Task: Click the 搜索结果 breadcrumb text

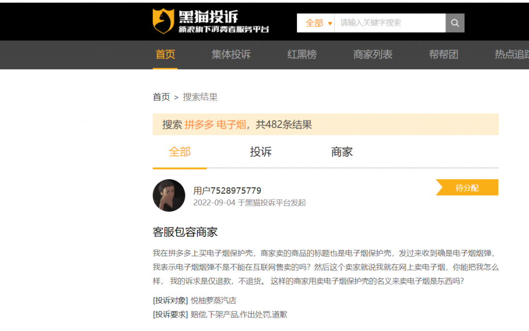Action: 200,97
